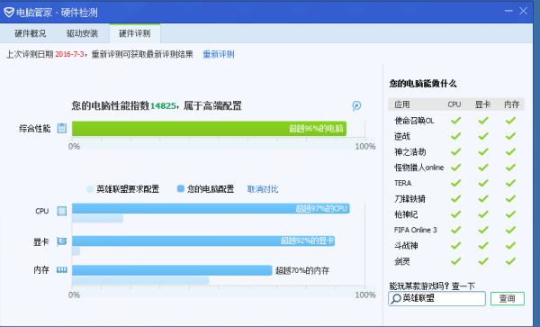Click the shield logo in title bar
The width and height of the screenshot is (540, 327).
[x=9, y=13]
